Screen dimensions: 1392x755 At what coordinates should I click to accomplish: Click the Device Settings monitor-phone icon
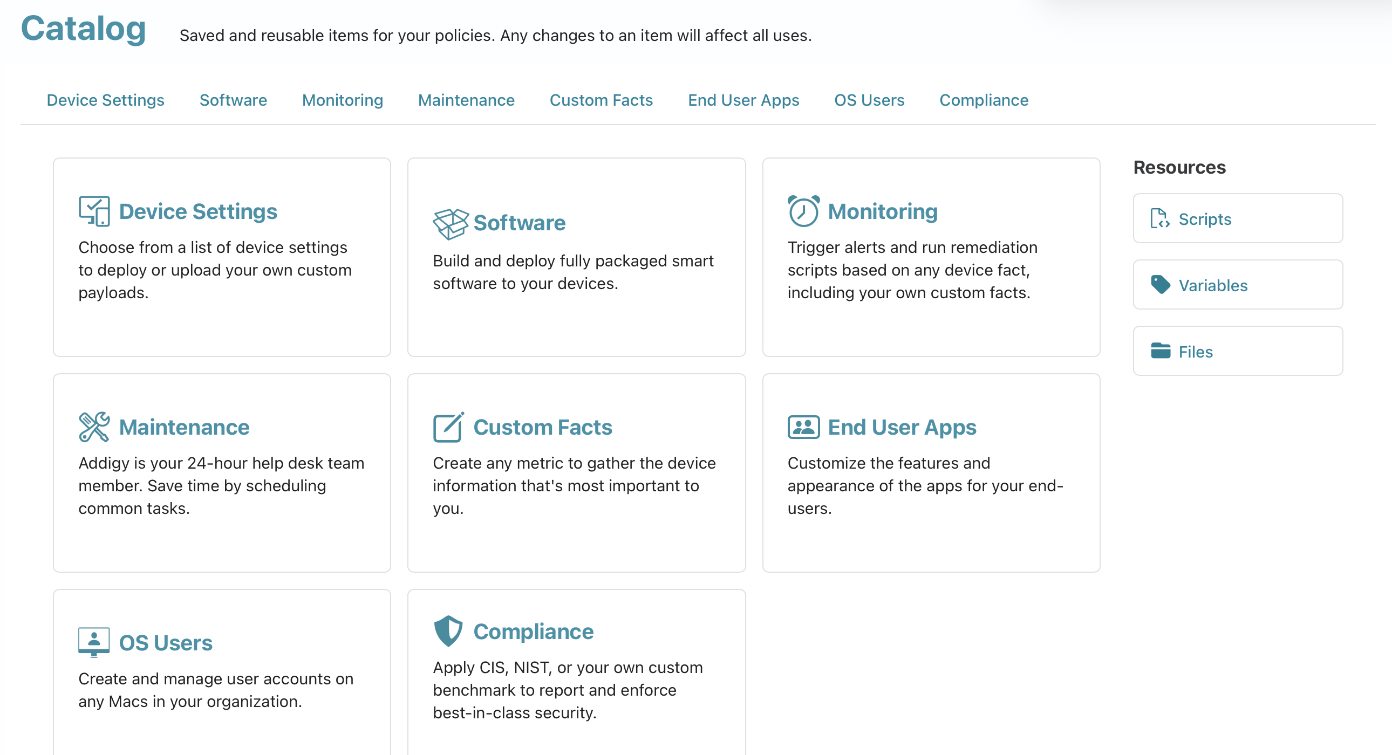(94, 211)
